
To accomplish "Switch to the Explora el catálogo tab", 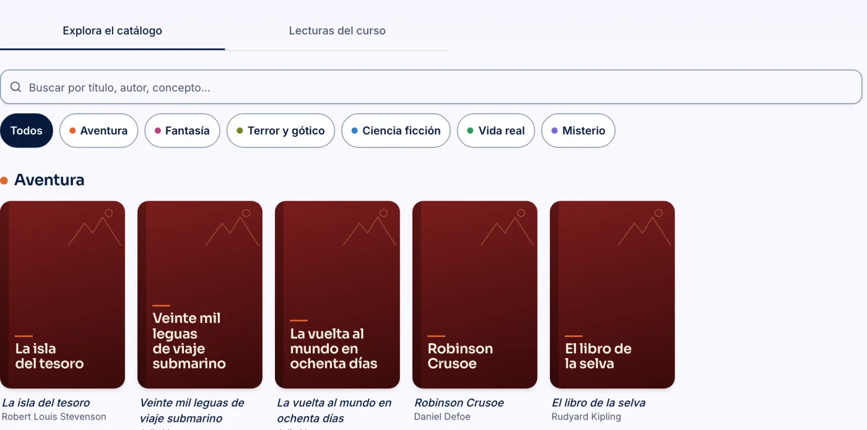I will point(112,30).
